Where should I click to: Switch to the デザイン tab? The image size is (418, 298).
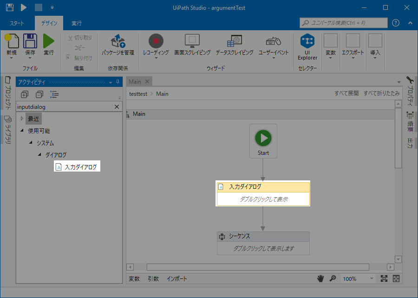(x=49, y=23)
